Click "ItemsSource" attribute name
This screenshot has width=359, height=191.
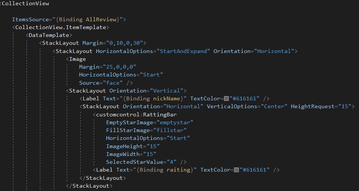[31, 19]
